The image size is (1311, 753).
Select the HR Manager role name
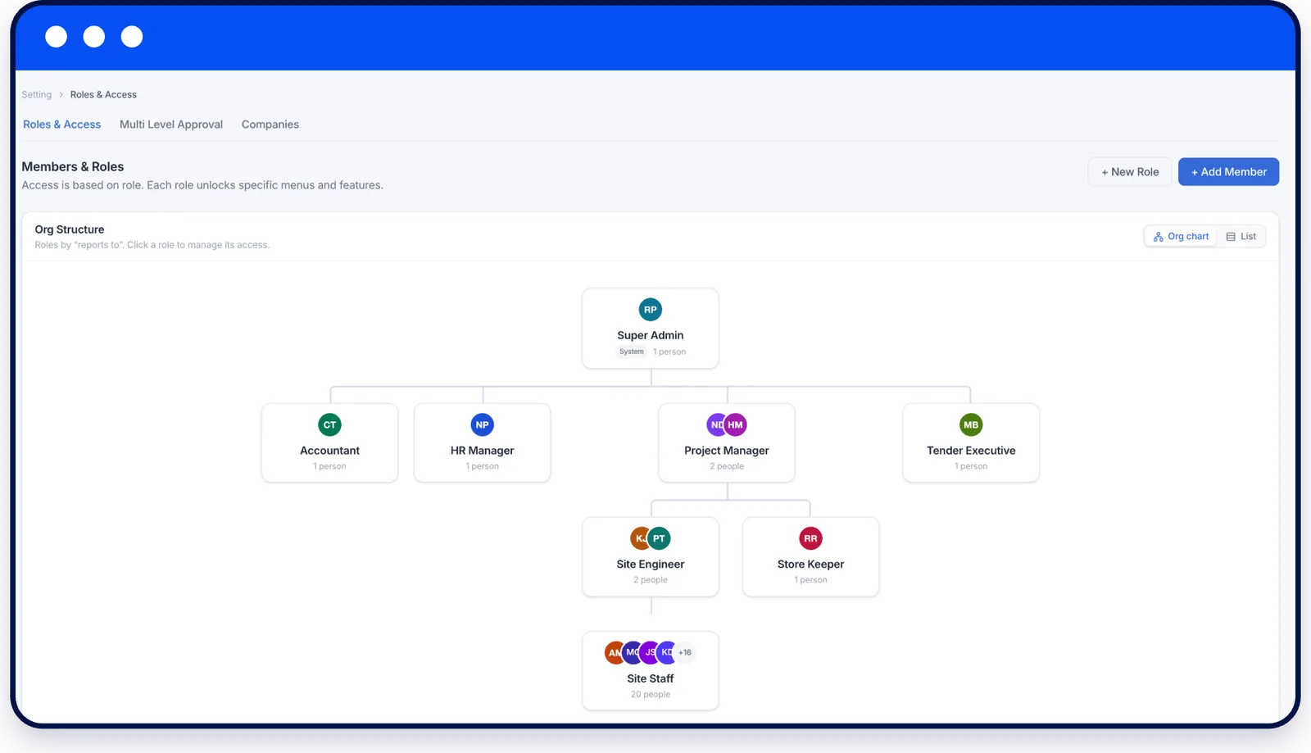483,451
